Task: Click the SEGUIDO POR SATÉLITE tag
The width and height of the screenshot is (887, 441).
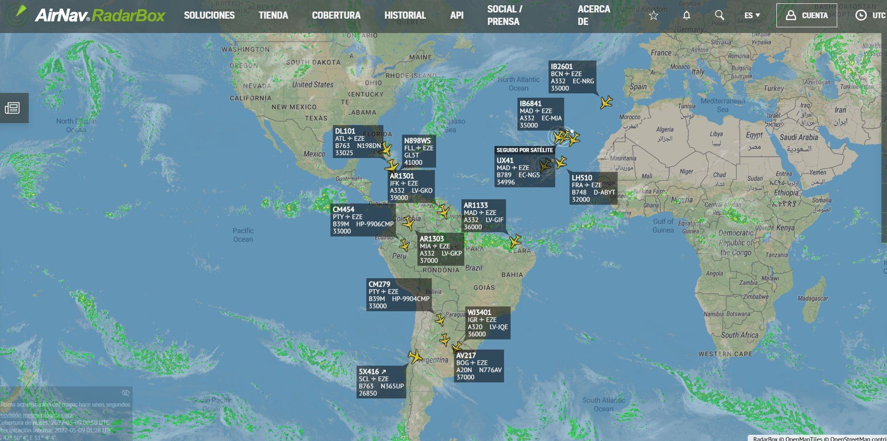Action: [x=525, y=150]
